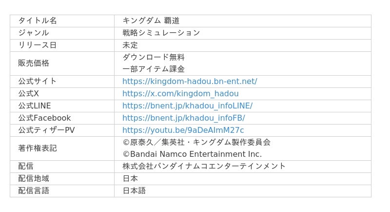Click the リリース日 label cell

click(x=38, y=45)
